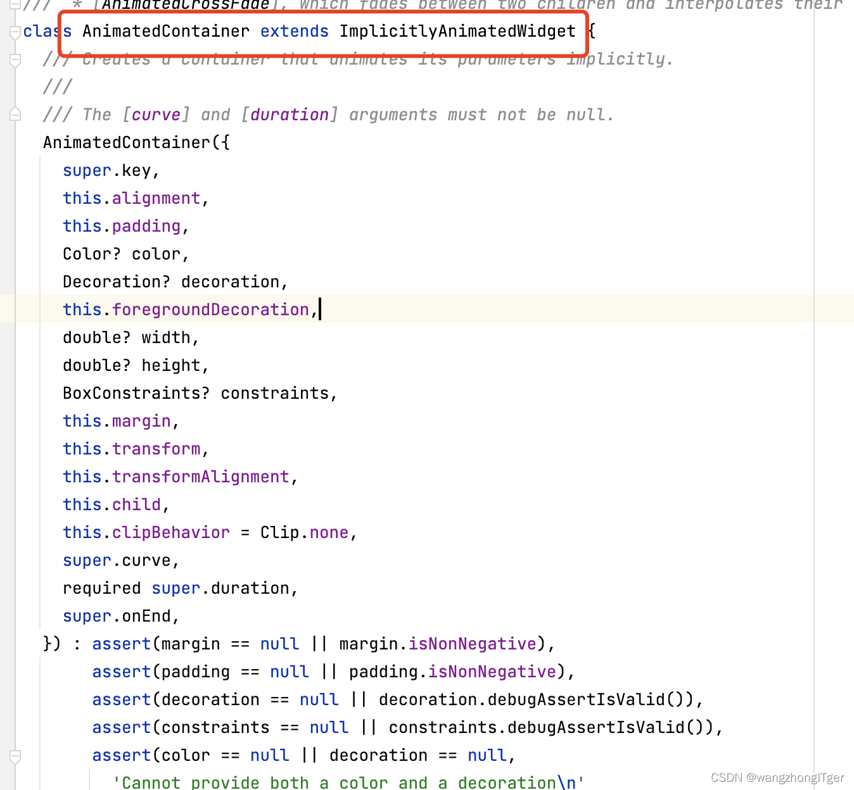Collapse the 'Creates a container' documentation comment region
This screenshot has height=790, width=854.
tap(15, 59)
